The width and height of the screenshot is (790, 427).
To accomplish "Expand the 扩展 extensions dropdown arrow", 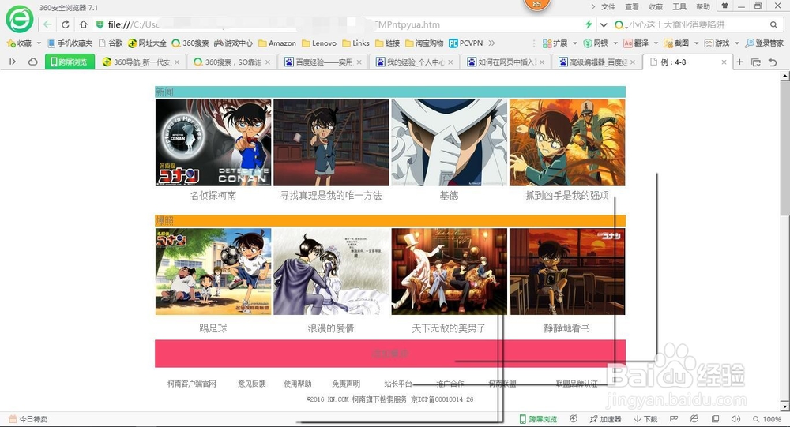I will coord(575,43).
